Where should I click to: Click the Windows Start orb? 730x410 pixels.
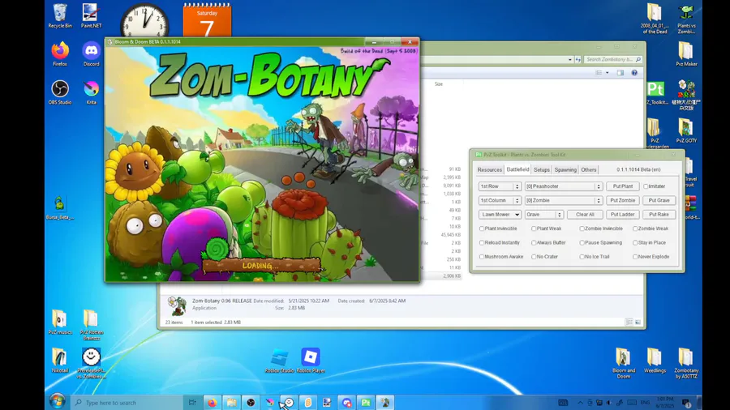(x=57, y=402)
